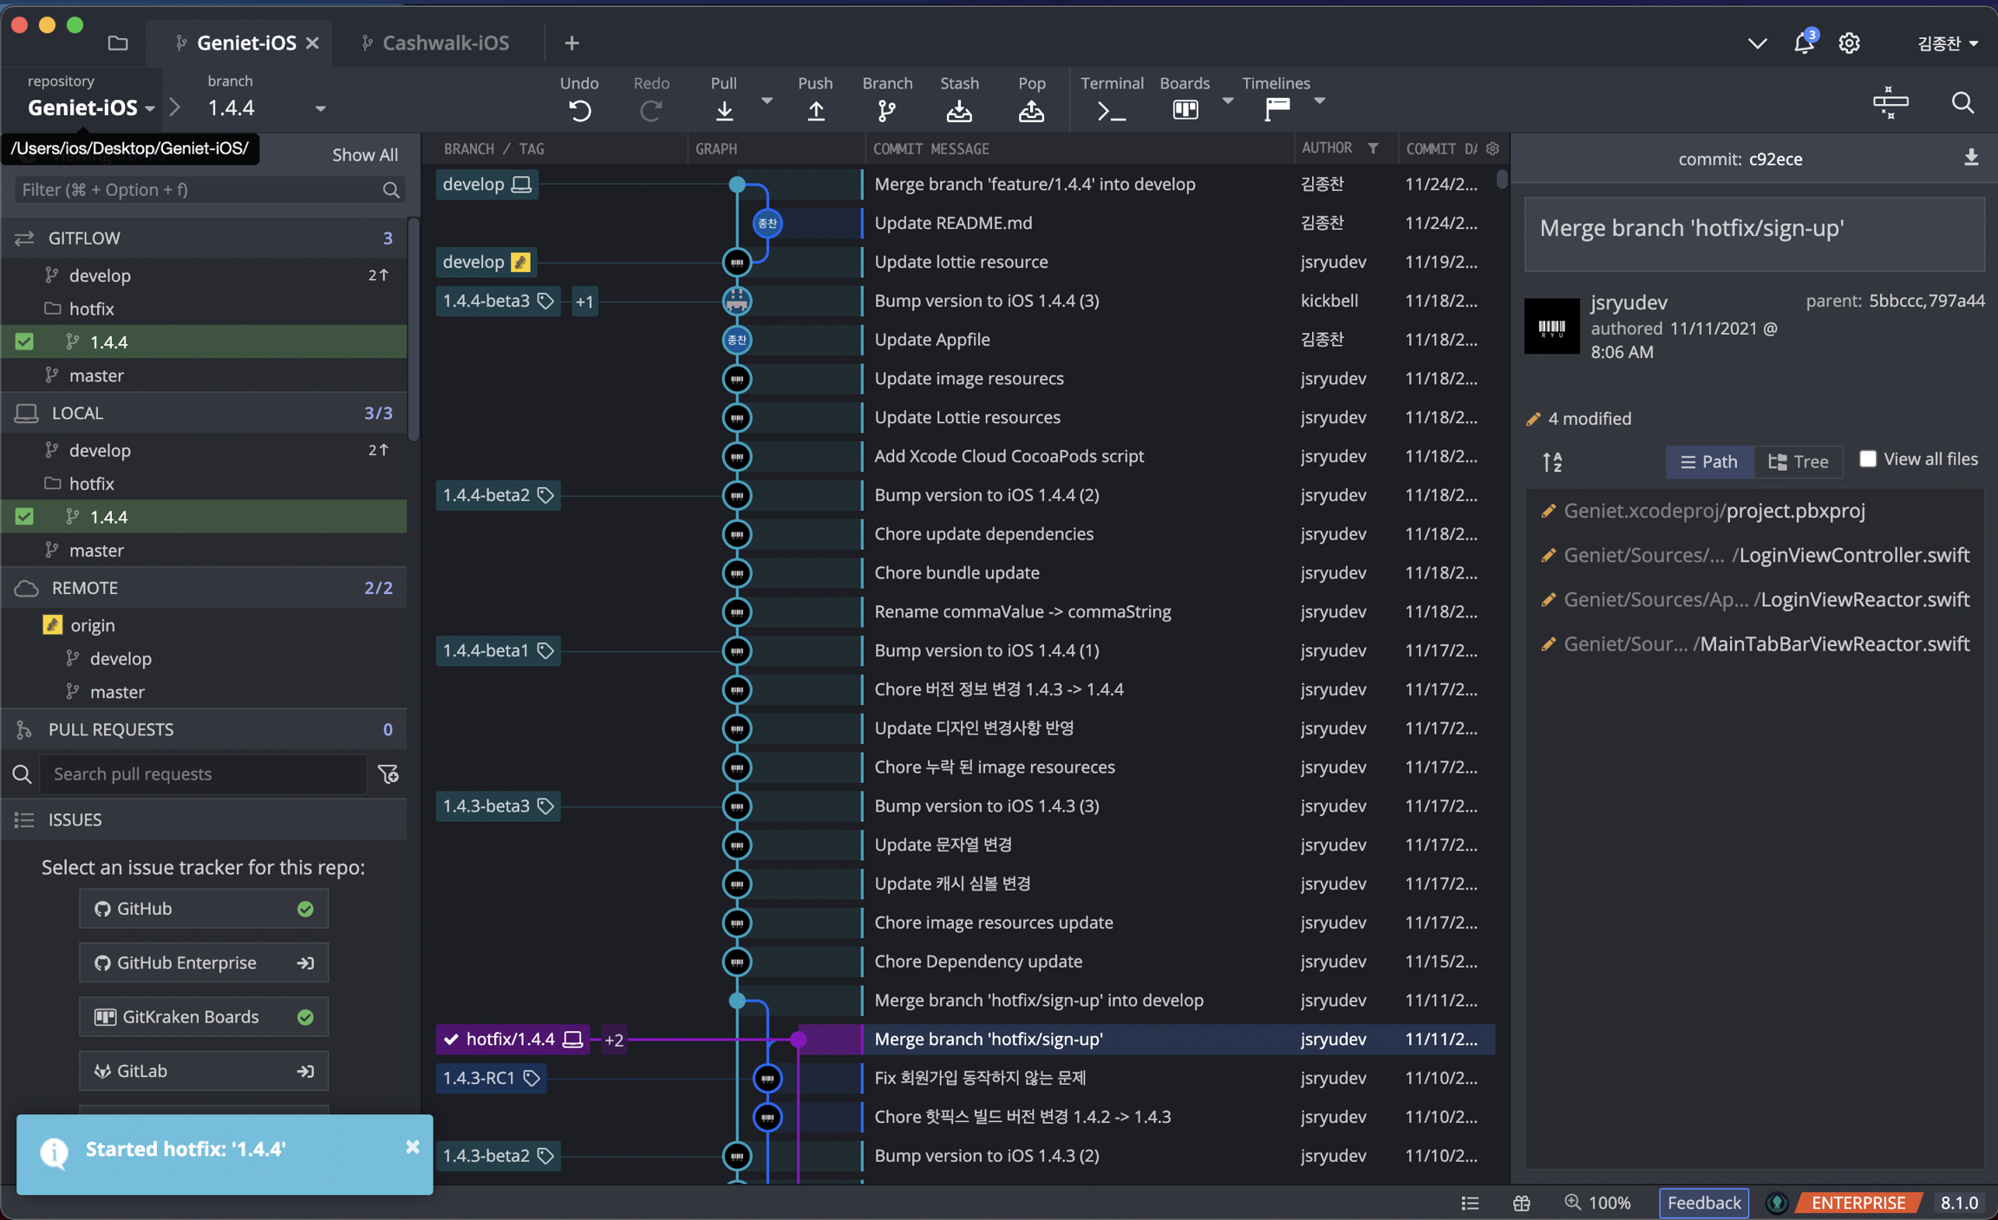Switch to the Cashwalk-iOS tab
This screenshot has width=1998, height=1220.
click(x=445, y=42)
